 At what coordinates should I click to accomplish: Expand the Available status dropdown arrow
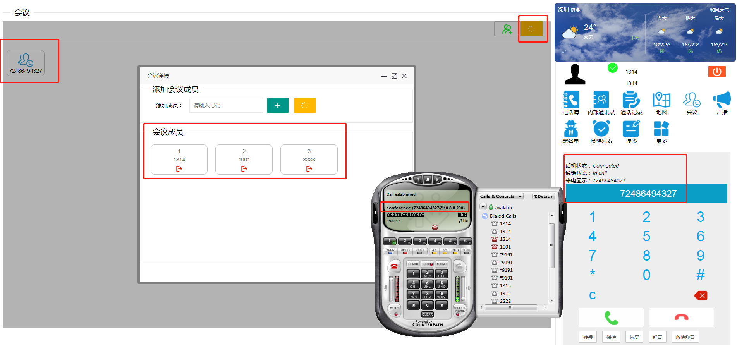pyautogui.click(x=483, y=207)
